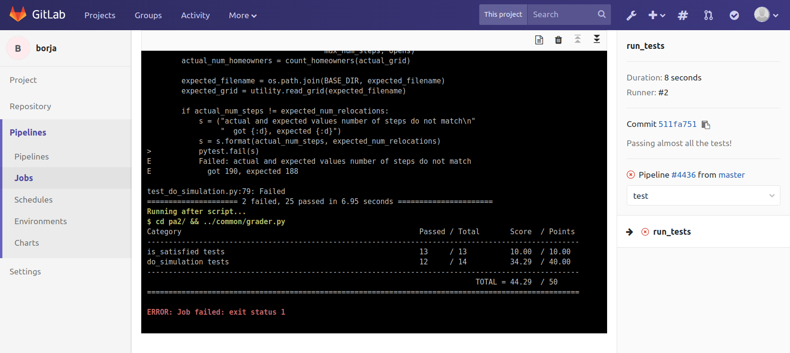This screenshot has height=353, width=790.
Task: Open Environments in the sidebar
Action: click(41, 221)
